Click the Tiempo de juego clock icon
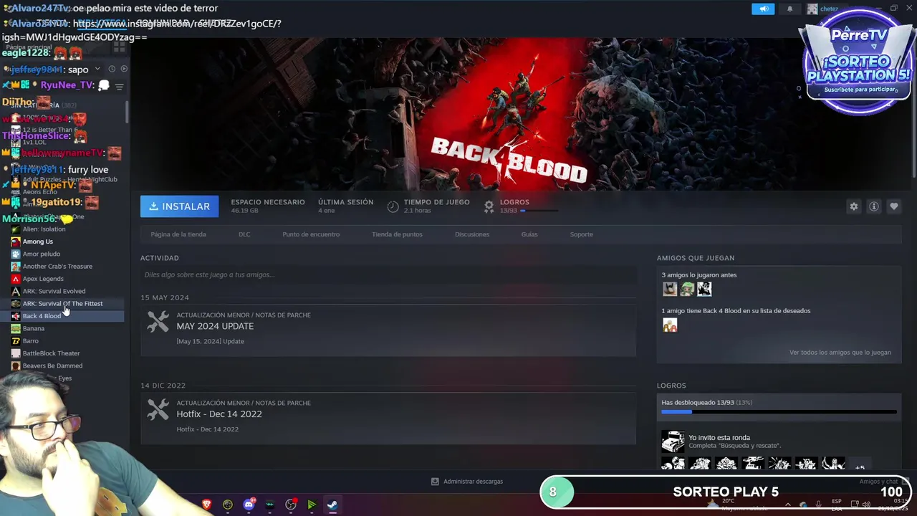 point(393,206)
